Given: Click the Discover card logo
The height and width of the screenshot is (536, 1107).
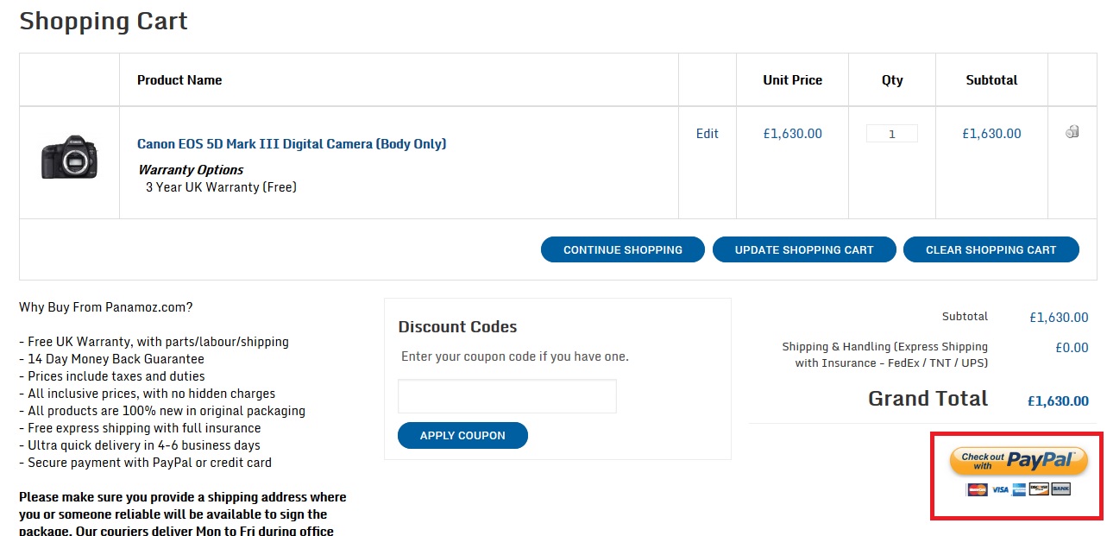Looking at the screenshot, I should point(1039,489).
